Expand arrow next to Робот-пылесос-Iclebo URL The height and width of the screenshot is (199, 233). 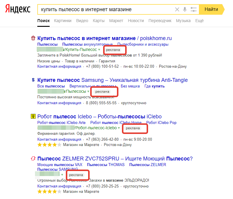click(x=119, y=128)
